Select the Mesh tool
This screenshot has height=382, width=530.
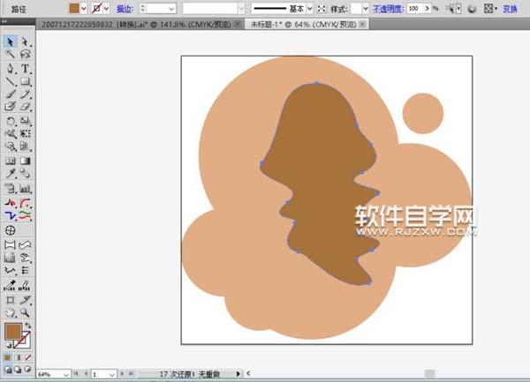[10, 161]
